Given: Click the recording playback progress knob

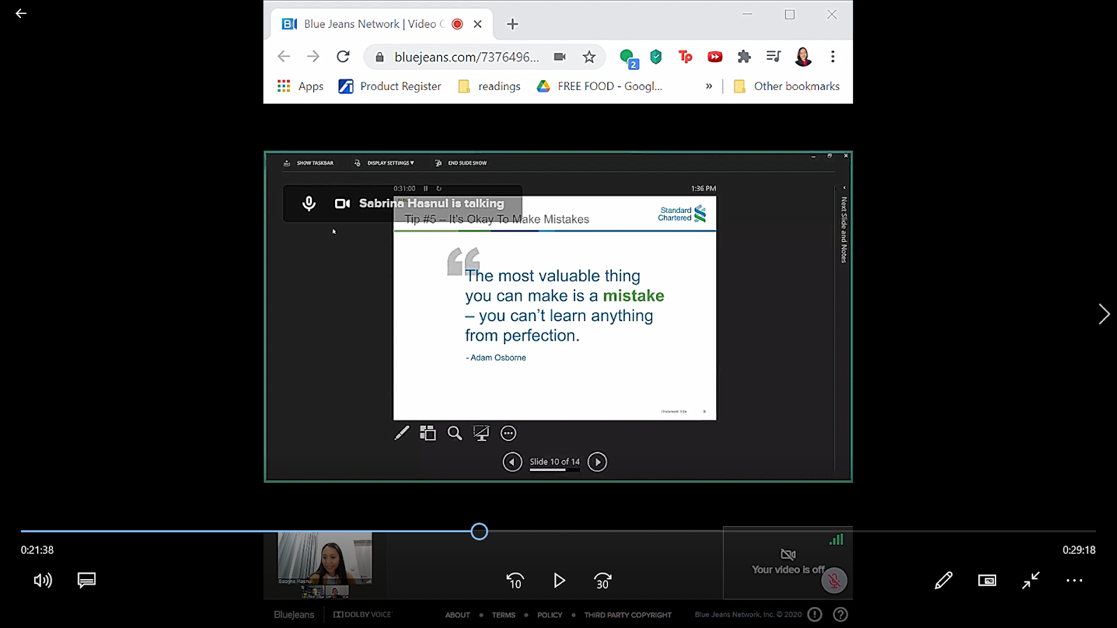Looking at the screenshot, I should [x=479, y=532].
